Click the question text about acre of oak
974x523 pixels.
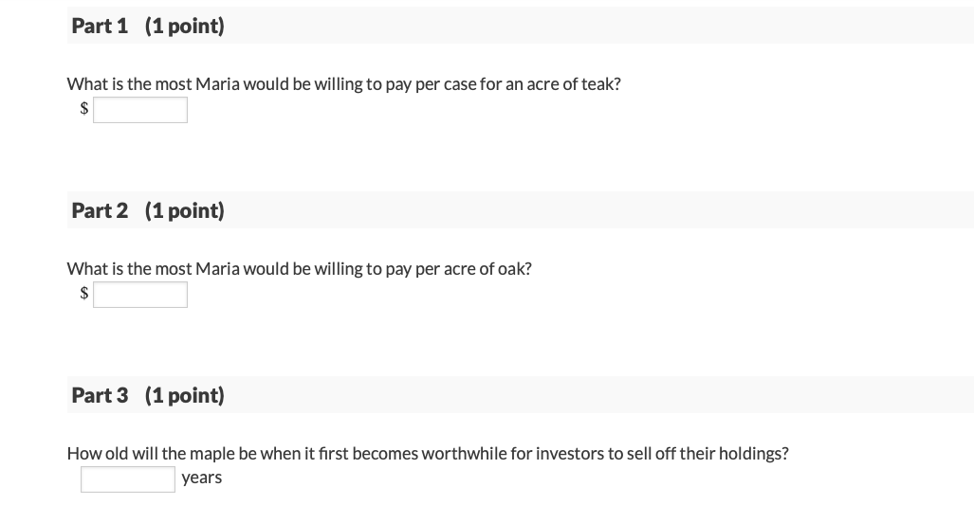[300, 269]
